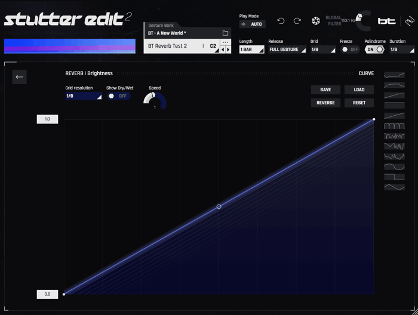Open the Grid 1/8 dropdown in header
Viewport: 418px width, 315px height.
(323, 50)
